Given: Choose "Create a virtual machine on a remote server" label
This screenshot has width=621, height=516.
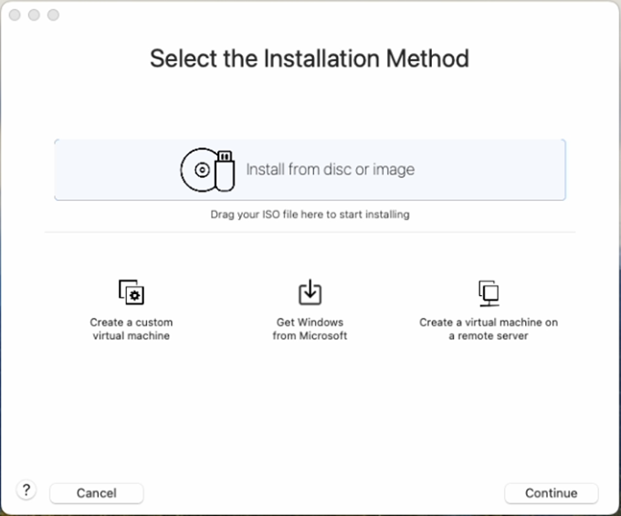Looking at the screenshot, I should click(x=489, y=329).
